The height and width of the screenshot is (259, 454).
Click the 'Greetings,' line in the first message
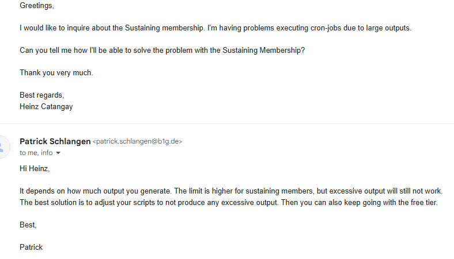[37, 6]
